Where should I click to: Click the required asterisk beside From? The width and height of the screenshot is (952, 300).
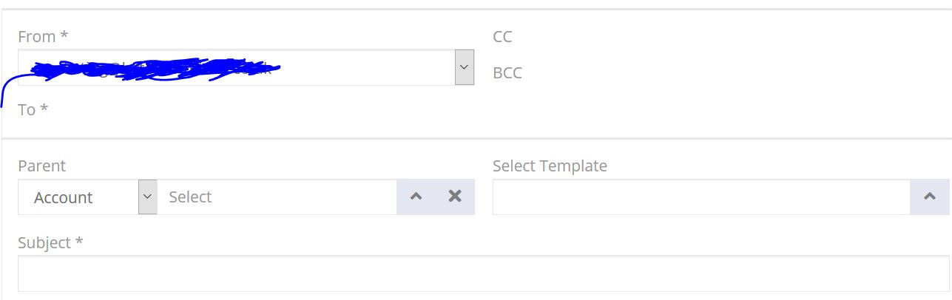point(64,35)
